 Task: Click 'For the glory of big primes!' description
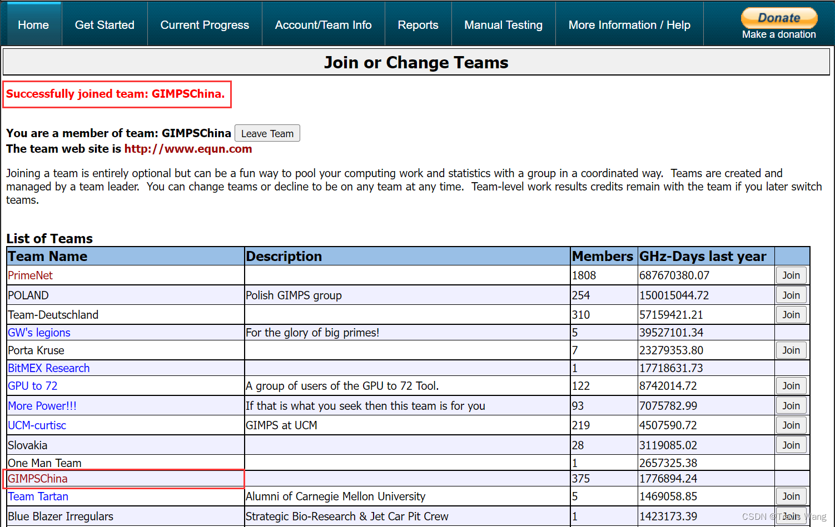(x=312, y=333)
